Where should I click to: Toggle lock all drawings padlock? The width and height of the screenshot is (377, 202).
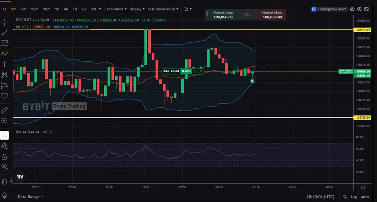[x=4, y=157]
